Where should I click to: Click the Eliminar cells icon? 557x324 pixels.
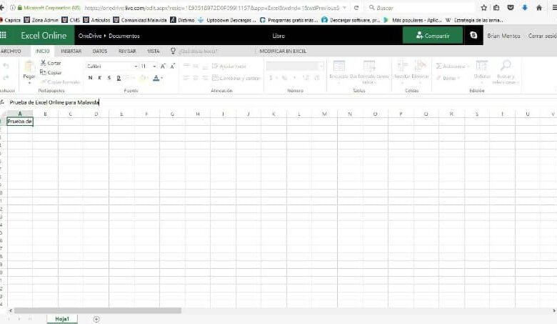coord(420,66)
